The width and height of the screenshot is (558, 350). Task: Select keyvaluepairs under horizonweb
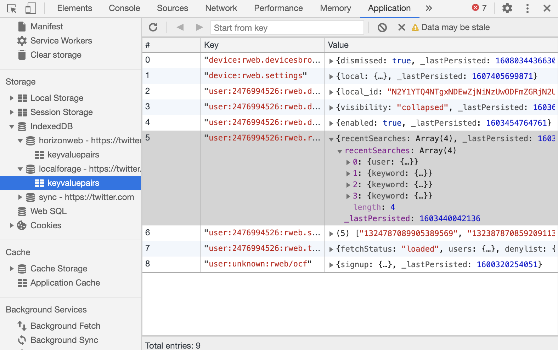click(73, 155)
